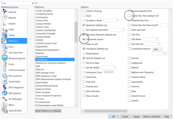Click the Test Mean value field
Image resolution: width=173 pixels, height=119 pixels.
151,39
